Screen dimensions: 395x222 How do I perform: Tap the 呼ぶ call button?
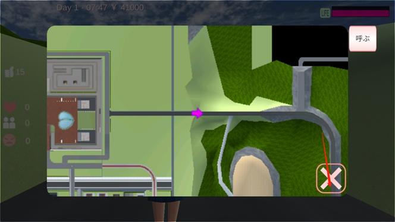pyautogui.click(x=362, y=39)
